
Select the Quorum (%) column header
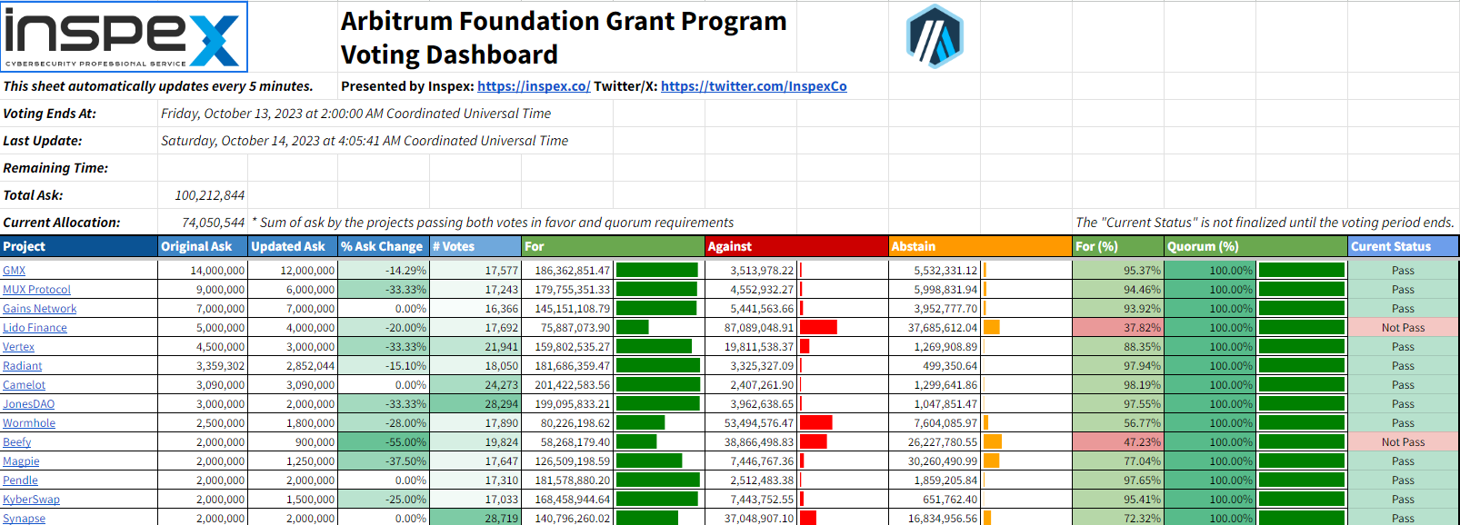click(1256, 246)
